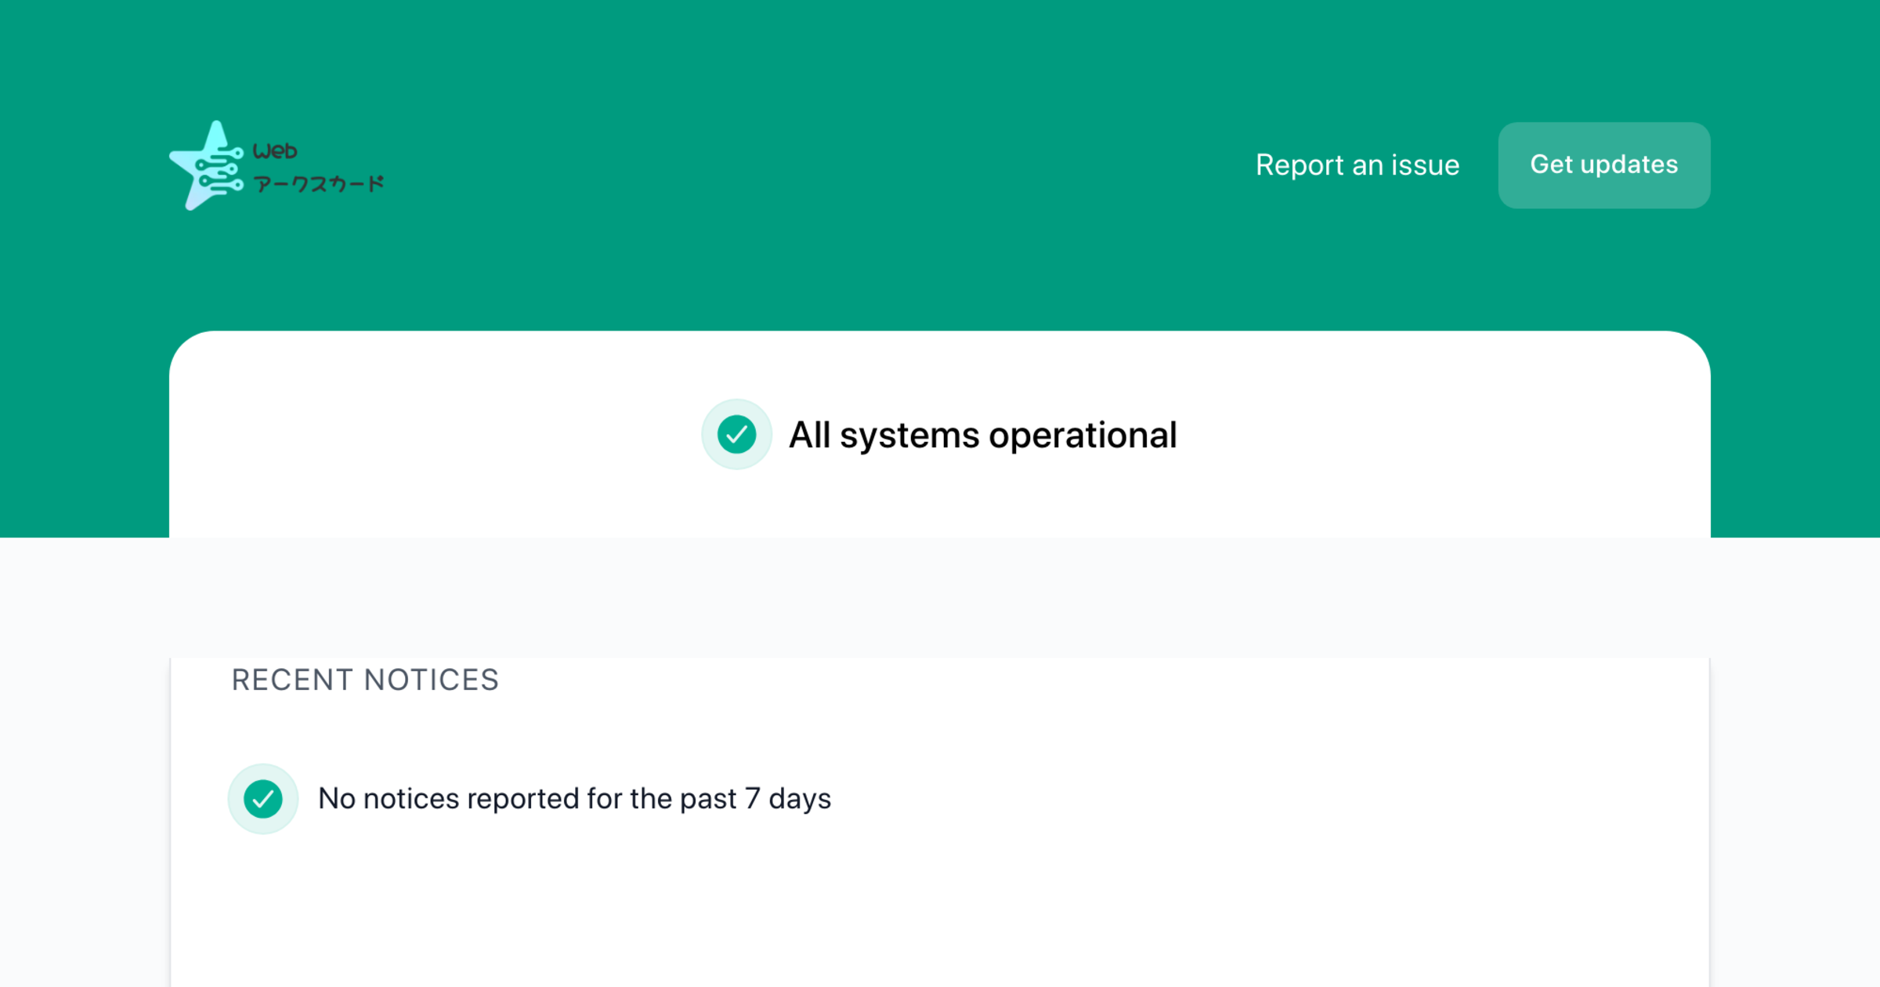Click the green checkmark beside All systems operational
Image resolution: width=1880 pixels, height=987 pixels.
pos(736,435)
